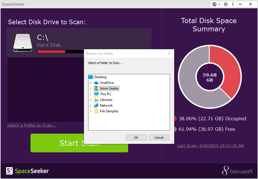The image size is (258, 179).
Task: Click the C:\ hard disk drive icon
Action: point(23,43)
